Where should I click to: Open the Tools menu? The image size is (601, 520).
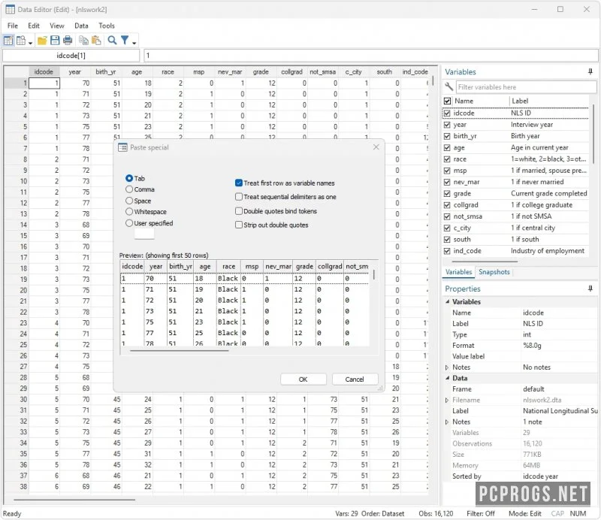point(107,26)
